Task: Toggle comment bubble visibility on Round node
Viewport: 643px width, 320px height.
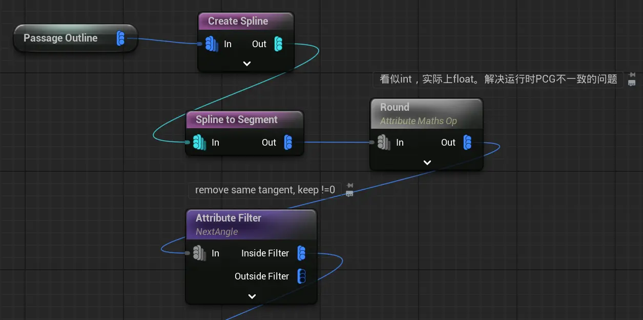Action: (632, 83)
